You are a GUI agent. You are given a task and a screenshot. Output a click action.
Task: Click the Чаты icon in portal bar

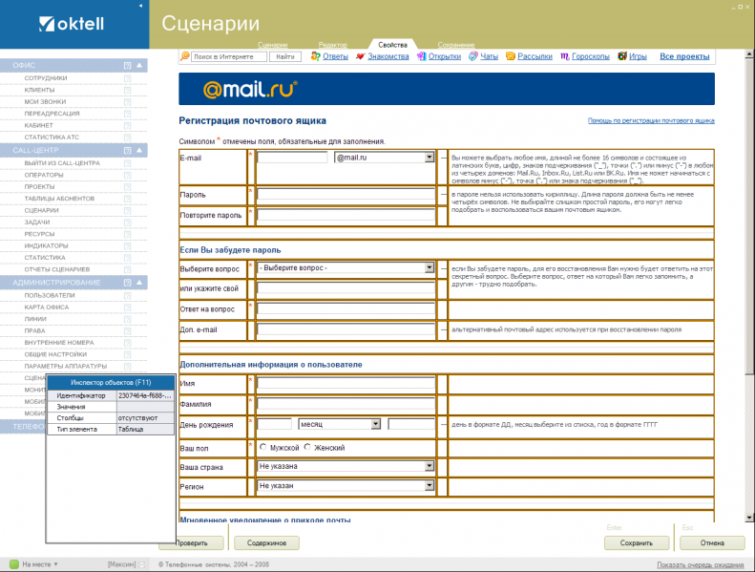[472, 56]
